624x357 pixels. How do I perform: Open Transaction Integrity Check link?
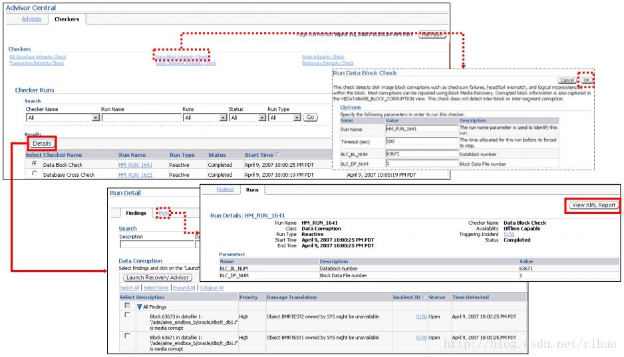(x=37, y=62)
